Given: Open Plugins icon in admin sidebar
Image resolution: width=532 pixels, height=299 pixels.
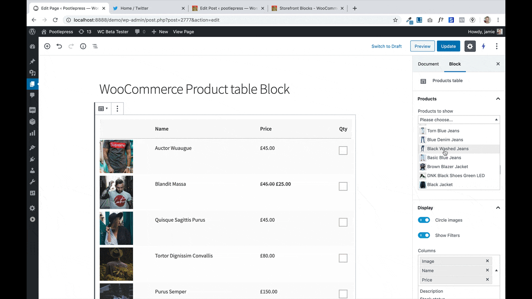Looking at the screenshot, I should pyautogui.click(x=32, y=159).
